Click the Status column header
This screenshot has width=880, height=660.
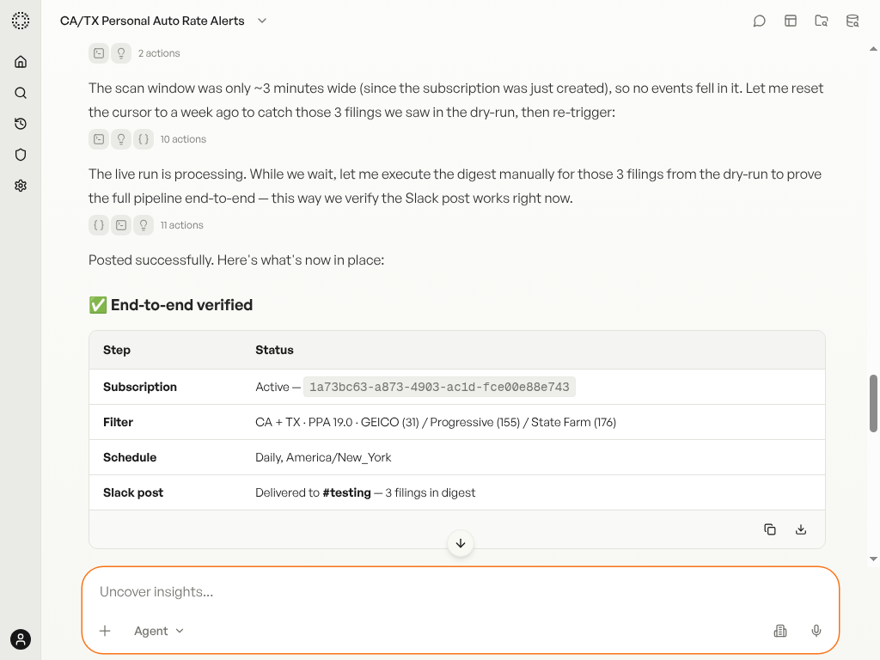[x=274, y=350]
